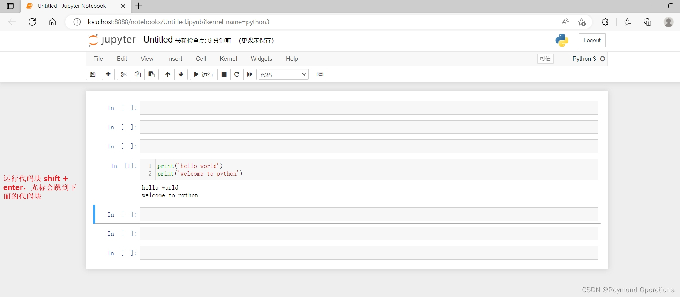Click the Python logo icon in the header
680x297 pixels.
(562, 40)
